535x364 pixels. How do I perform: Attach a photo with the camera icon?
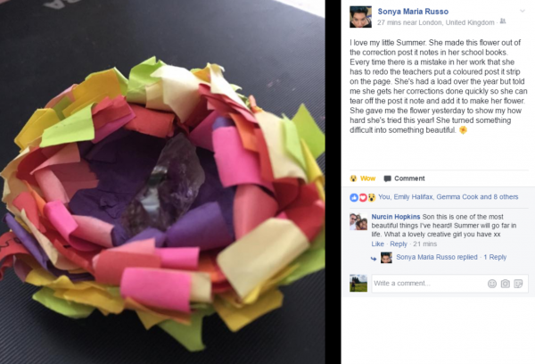[x=505, y=284]
